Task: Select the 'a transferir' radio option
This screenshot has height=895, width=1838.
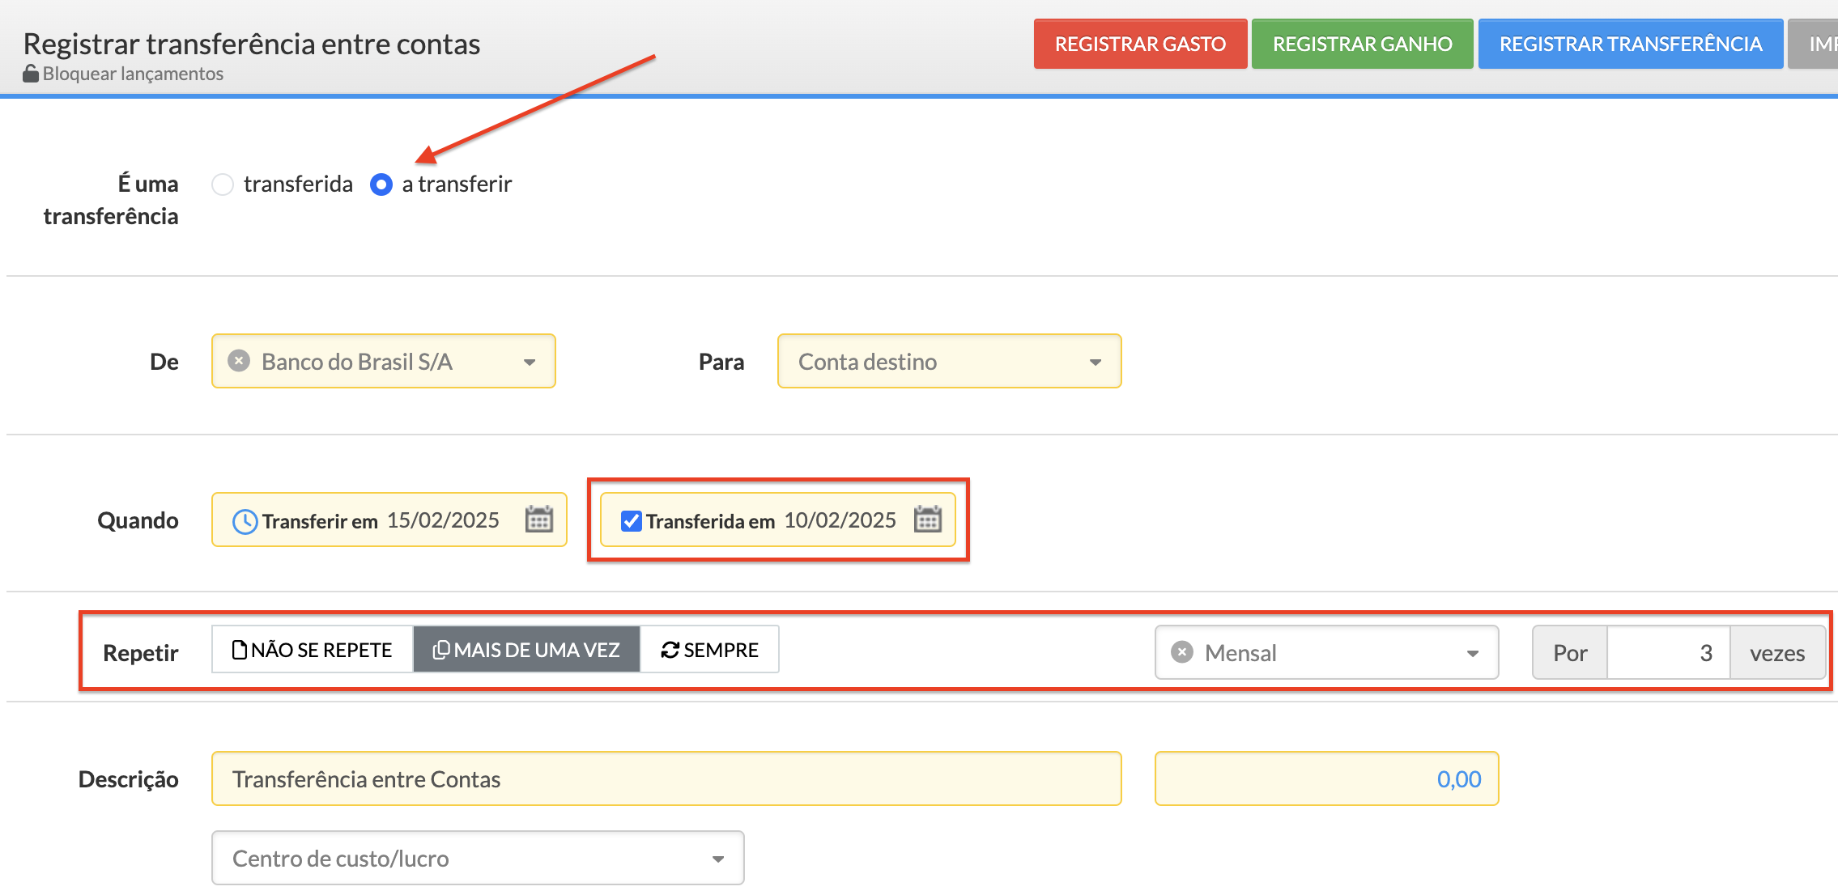Action: click(x=381, y=185)
